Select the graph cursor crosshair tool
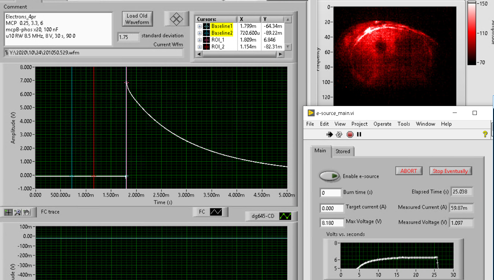The height and width of the screenshot is (280, 494). (x=8, y=212)
